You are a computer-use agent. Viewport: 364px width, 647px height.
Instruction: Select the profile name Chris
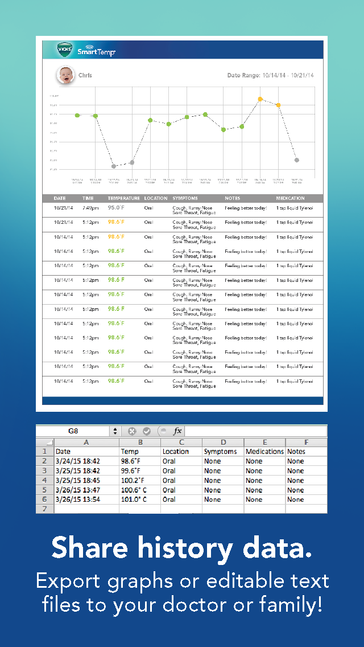(85, 76)
